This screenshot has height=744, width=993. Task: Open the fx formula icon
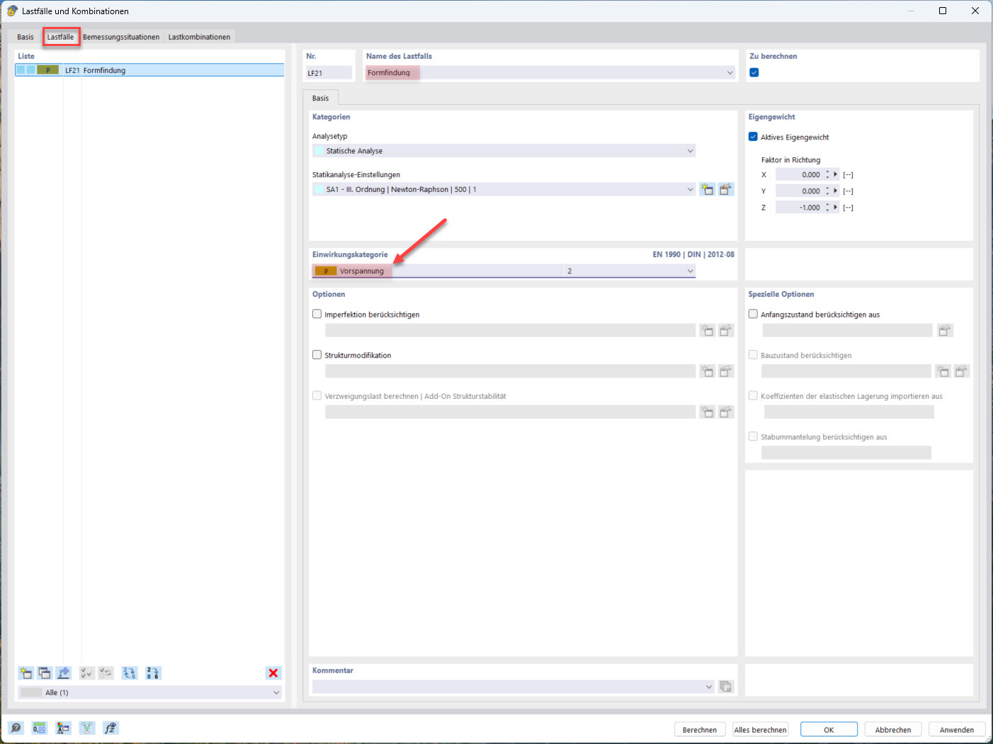[x=110, y=728]
